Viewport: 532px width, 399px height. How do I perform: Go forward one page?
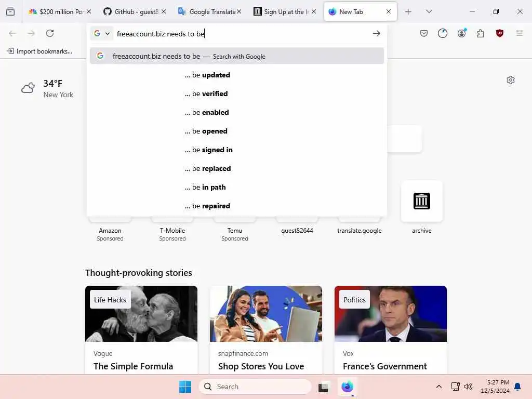[31, 33]
